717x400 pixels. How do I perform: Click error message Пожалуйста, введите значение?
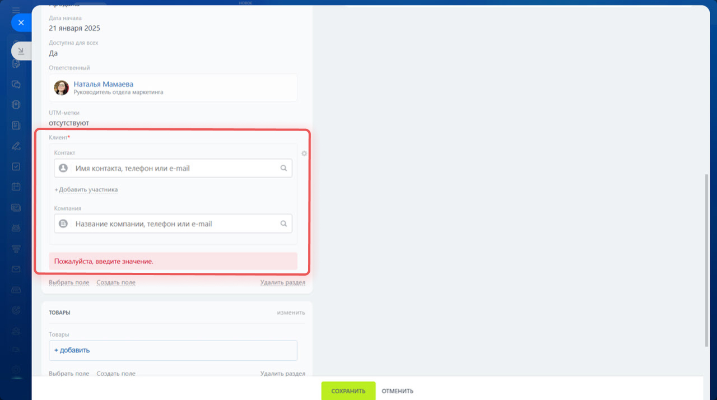104,261
